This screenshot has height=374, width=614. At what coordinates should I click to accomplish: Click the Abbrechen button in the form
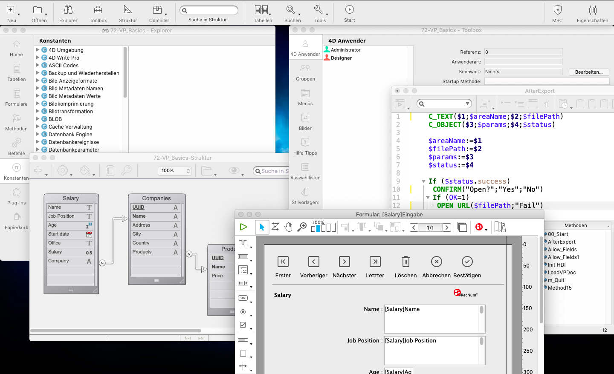click(437, 262)
